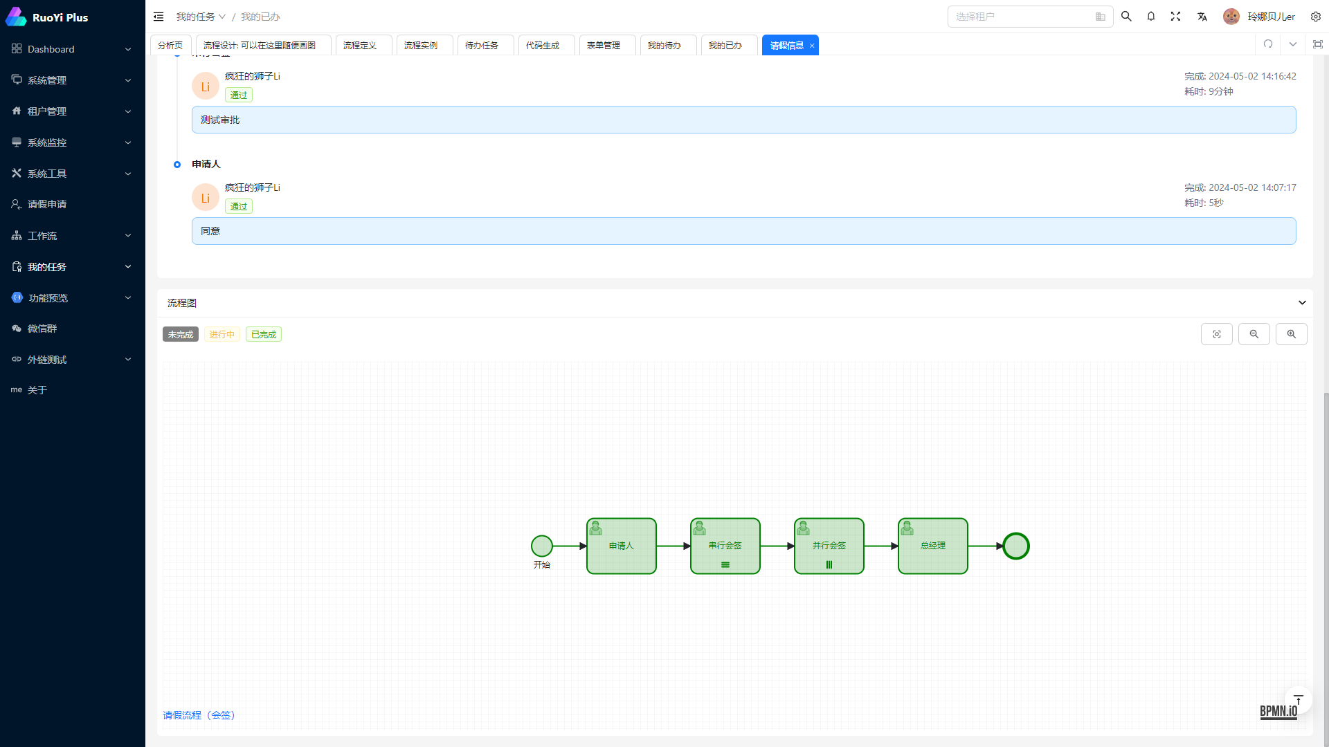Click the 申请人 task node
This screenshot has width=1329, height=747.
622,546
